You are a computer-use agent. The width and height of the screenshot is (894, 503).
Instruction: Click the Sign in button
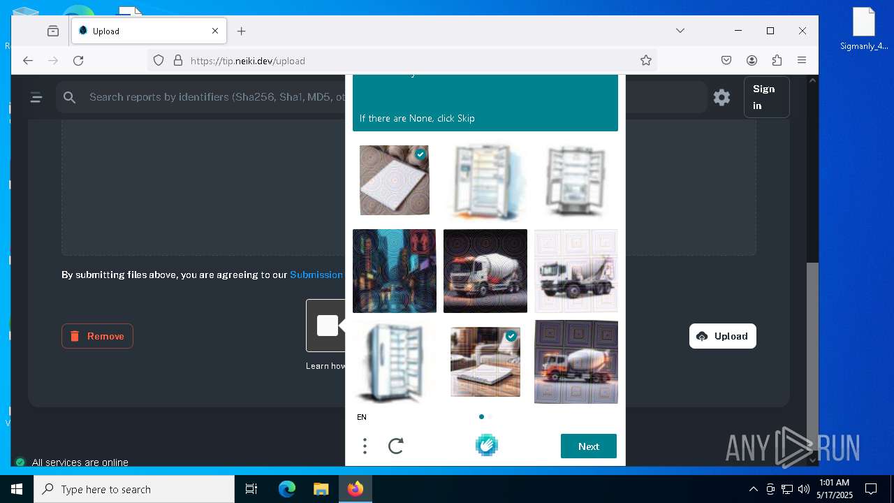(x=767, y=97)
